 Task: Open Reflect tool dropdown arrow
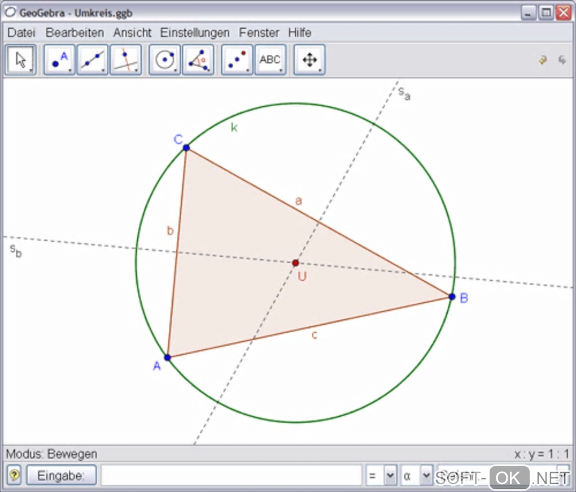[x=247, y=70]
